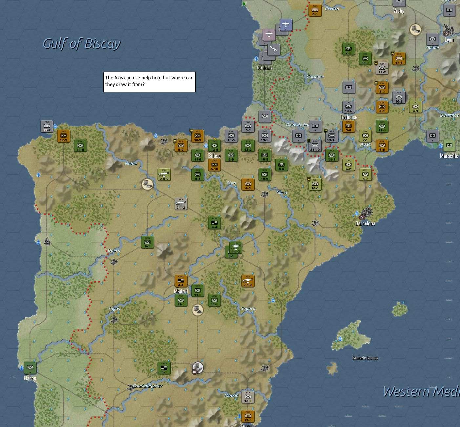Select the orange 4-5 unit near Ebro

point(248,184)
